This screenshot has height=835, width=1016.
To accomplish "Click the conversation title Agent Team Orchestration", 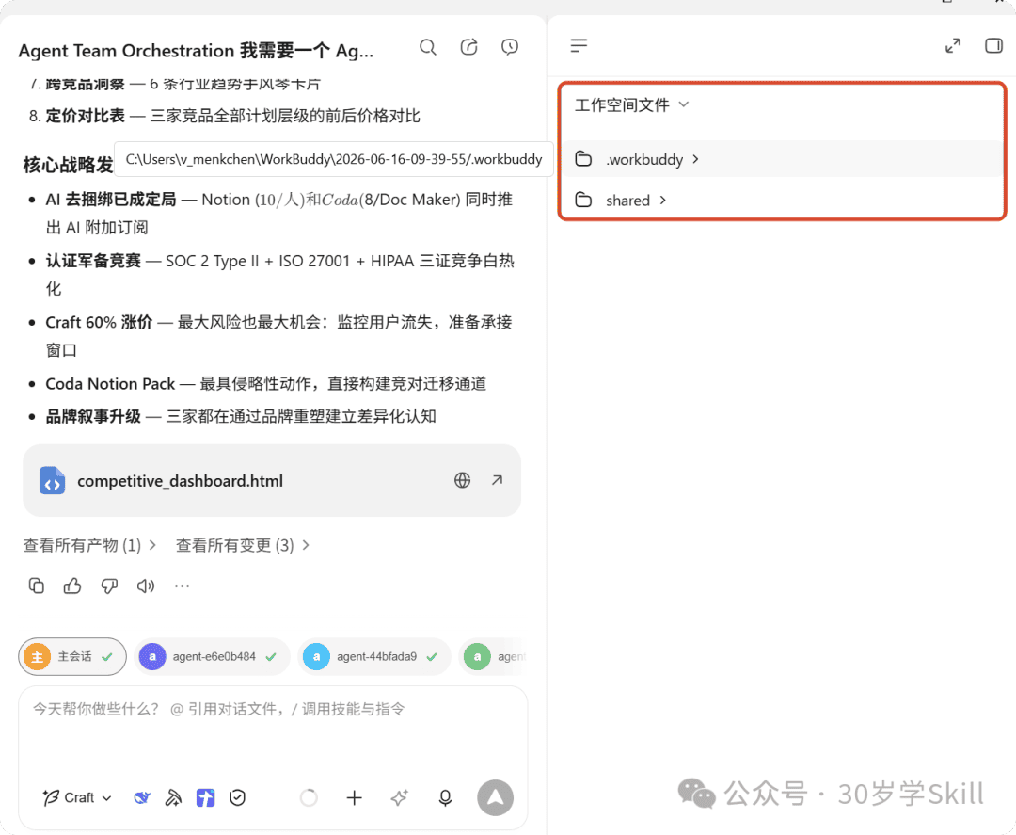I will (196, 51).
